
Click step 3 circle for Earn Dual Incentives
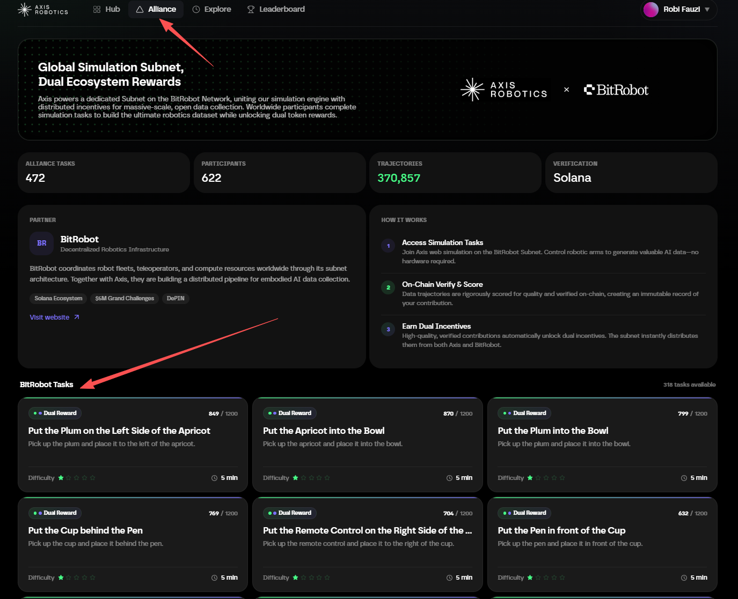388,330
